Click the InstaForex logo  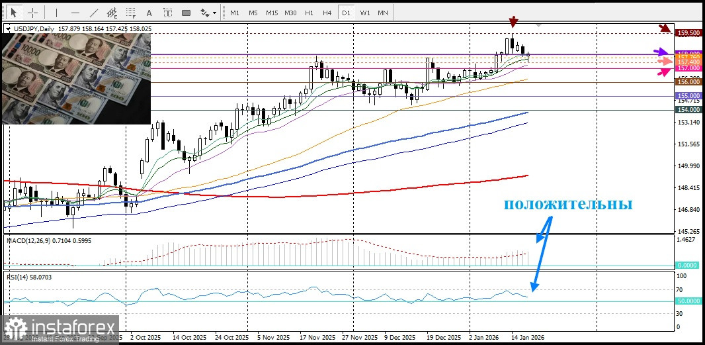[60, 330]
